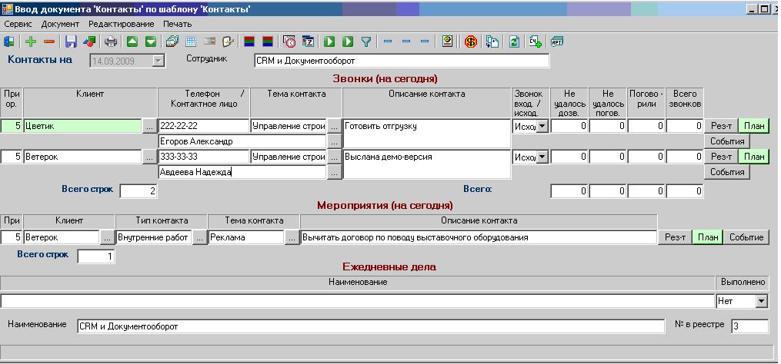Open the Печать menu

[x=177, y=24]
